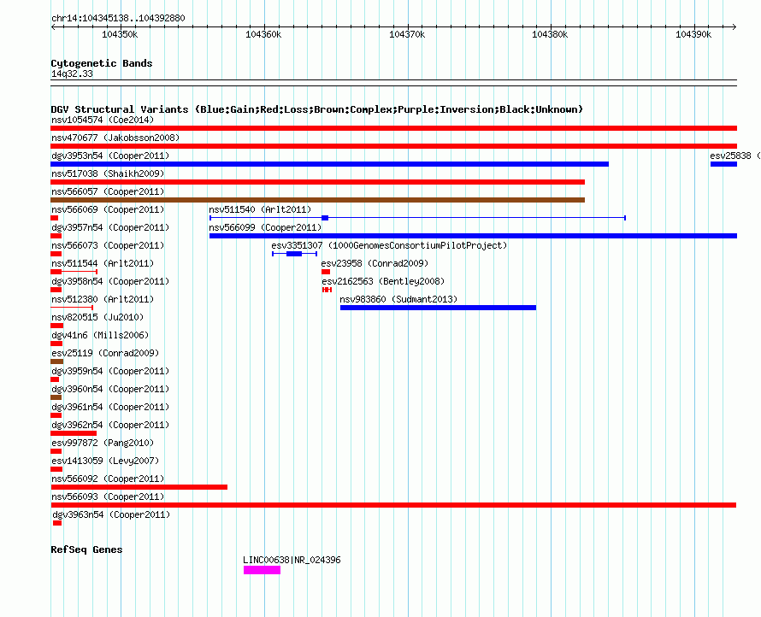761x617 pixels.
Task: Click the esv1413059 (Levy2007) label
Action: (105, 461)
